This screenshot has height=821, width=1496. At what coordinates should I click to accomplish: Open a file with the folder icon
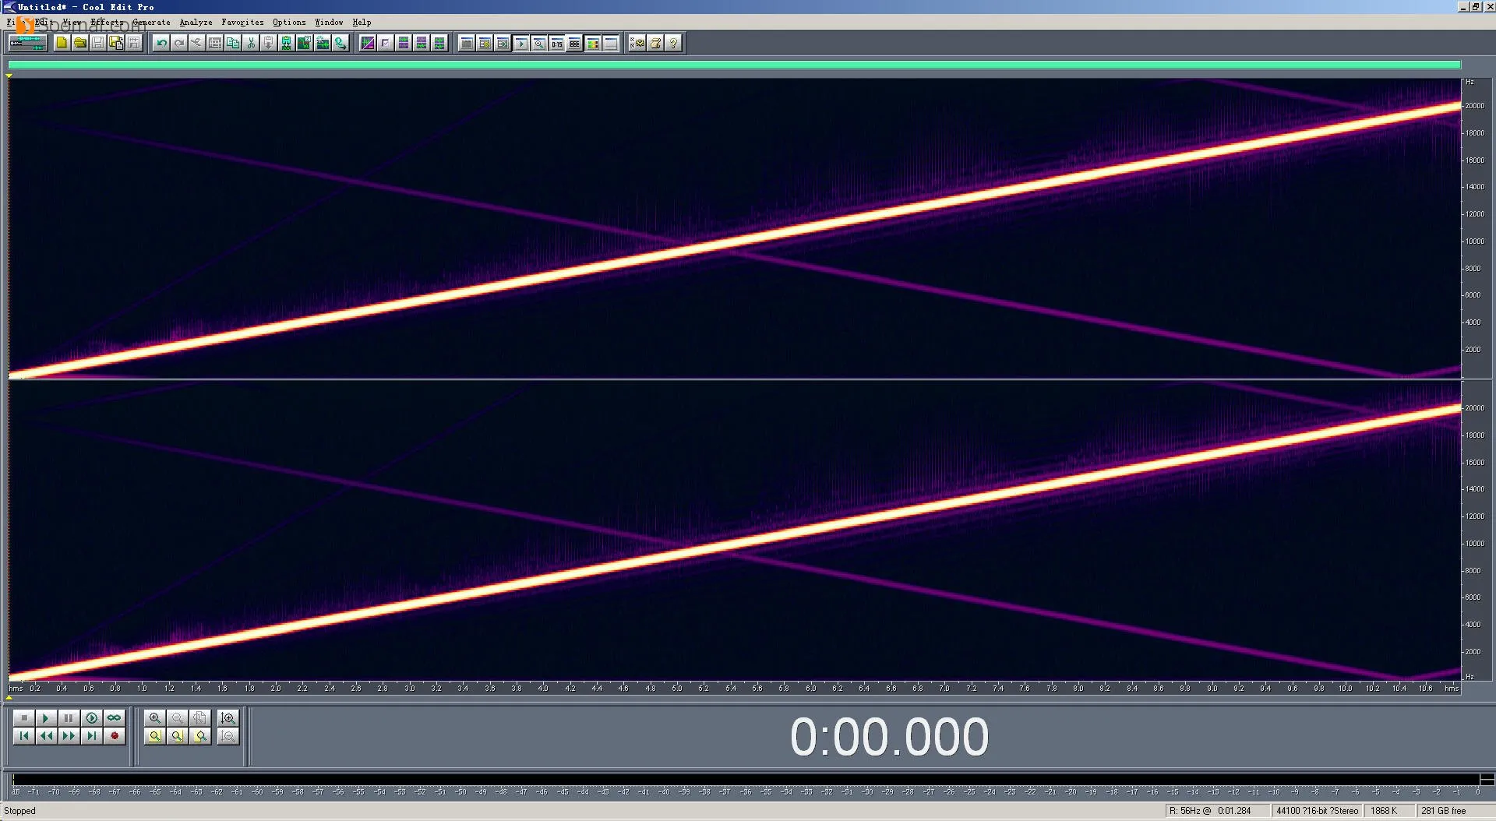pos(79,44)
